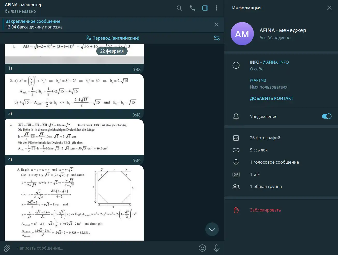Screen dimensions: 338x255
Task: Open math image captioned 2)
Action: point(74,92)
